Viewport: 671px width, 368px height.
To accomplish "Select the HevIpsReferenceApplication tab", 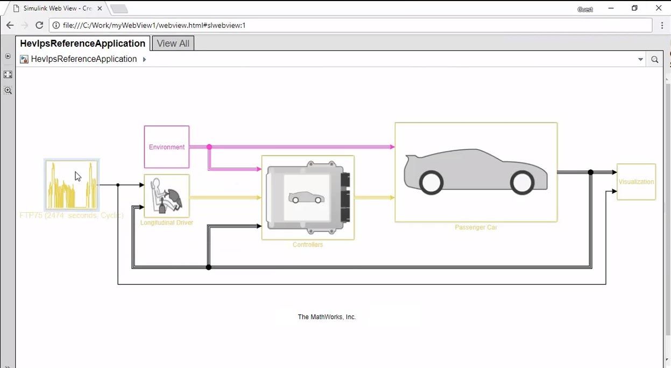I will [x=82, y=44].
